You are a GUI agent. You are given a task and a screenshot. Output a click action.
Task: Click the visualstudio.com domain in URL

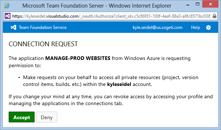62,16
